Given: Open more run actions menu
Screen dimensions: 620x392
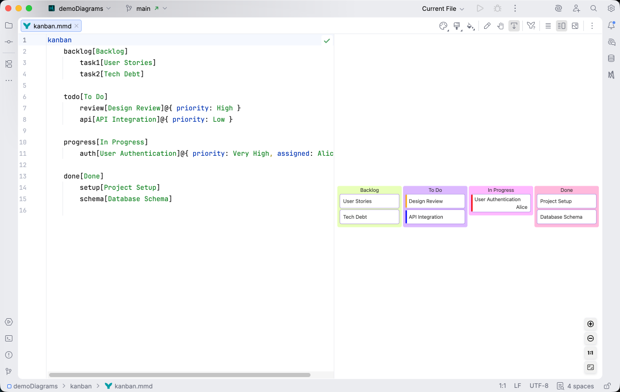Looking at the screenshot, I should (x=515, y=9).
